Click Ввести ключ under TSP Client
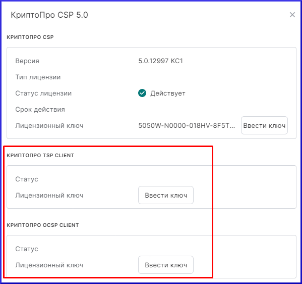The height and width of the screenshot is (284, 302). [x=166, y=195]
